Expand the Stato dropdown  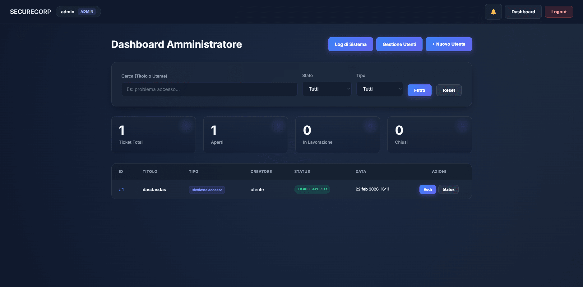pyautogui.click(x=327, y=89)
